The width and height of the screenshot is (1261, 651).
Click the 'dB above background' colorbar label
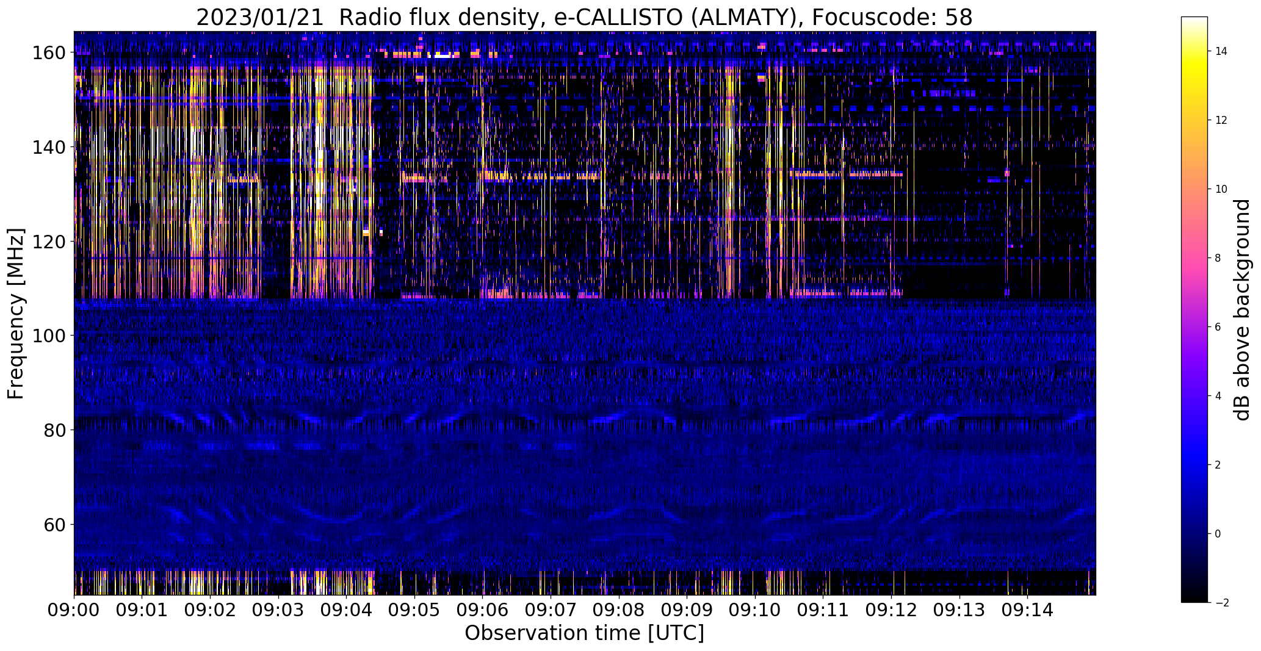pyautogui.click(x=1241, y=310)
